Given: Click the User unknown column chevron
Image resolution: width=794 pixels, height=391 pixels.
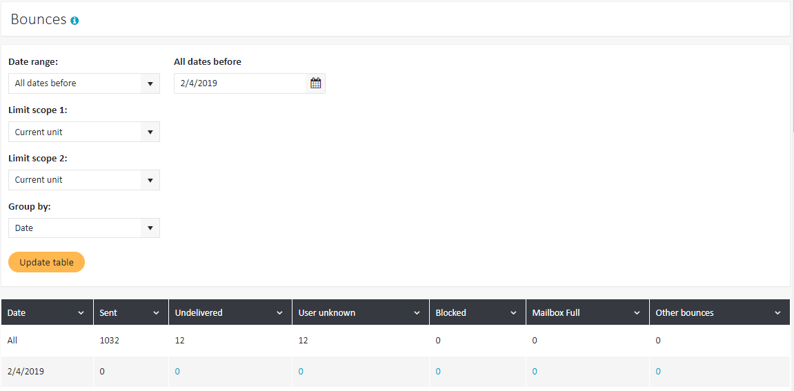Looking at the screenshot, I should pos(417,313).
